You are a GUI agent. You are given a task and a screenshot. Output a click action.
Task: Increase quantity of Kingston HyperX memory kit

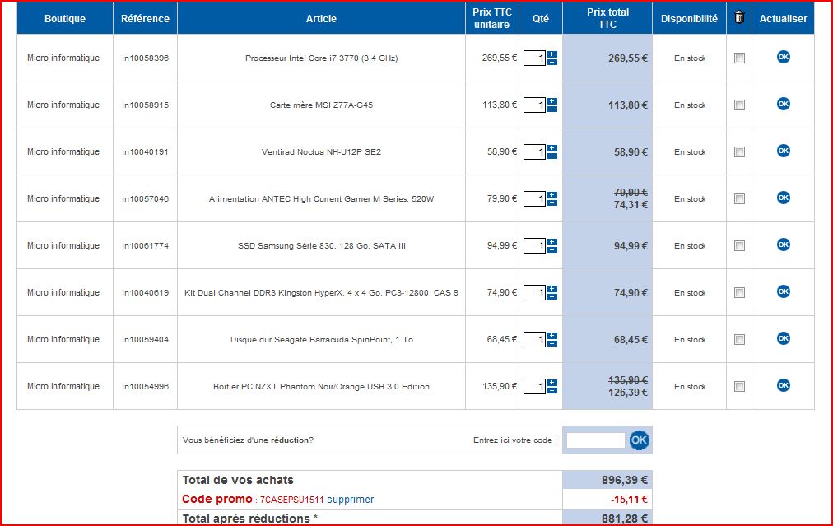(x=551, y=288)
